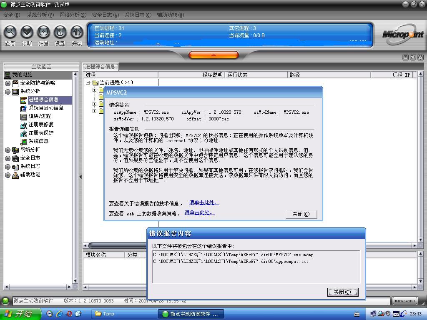
Task: Open technical info link about error report
Action: click(204, 203)
